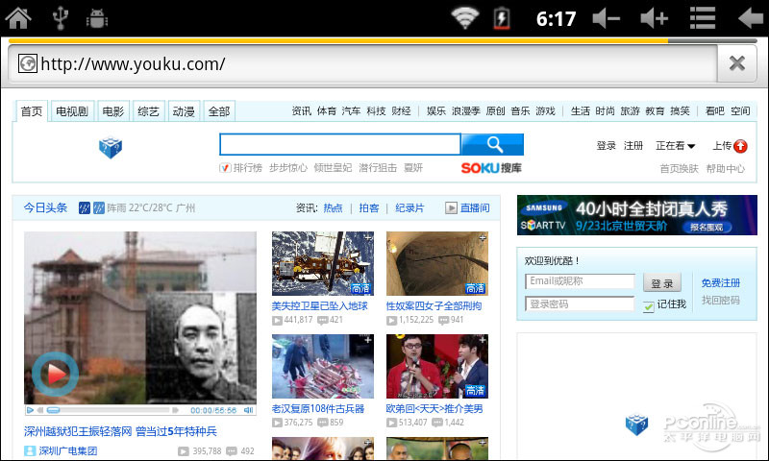Click the 免费注册 link
Screen dimensions: 769x461
pos(720,282)
